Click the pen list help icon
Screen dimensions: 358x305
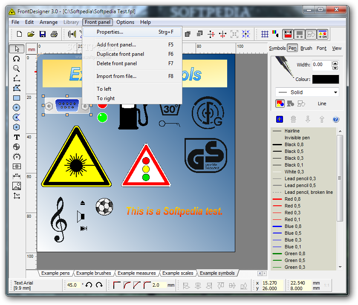(x=336, y=119)
